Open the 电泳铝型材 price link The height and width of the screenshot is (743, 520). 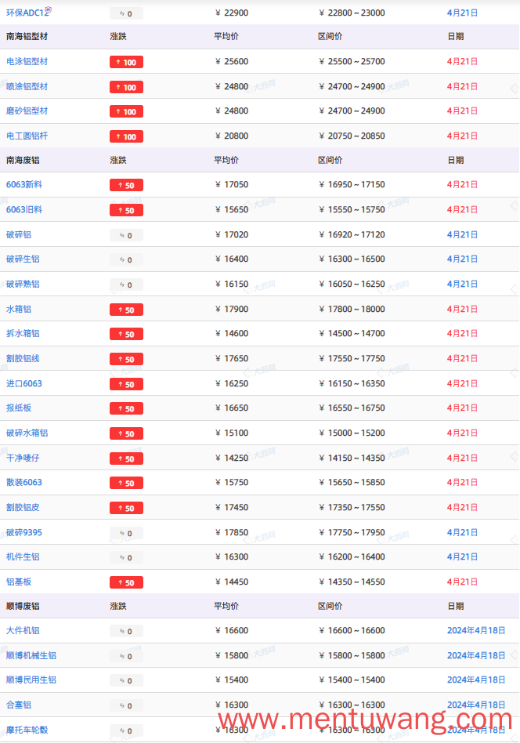[x=27, y=62]
